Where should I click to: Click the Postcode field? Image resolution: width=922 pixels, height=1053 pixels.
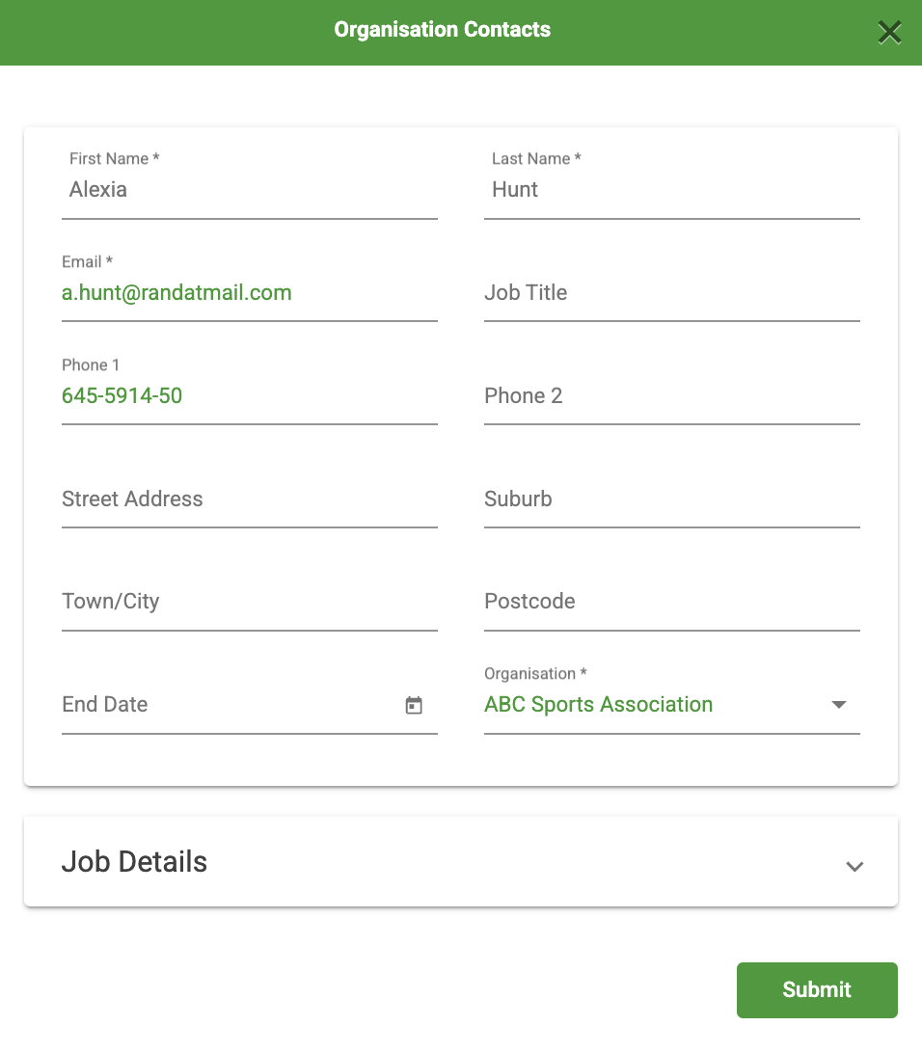tap(672, 601)
